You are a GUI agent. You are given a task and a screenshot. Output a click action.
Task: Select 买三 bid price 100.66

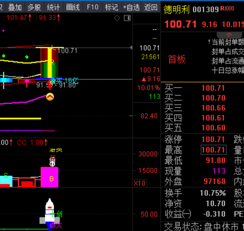coord(213,108)
